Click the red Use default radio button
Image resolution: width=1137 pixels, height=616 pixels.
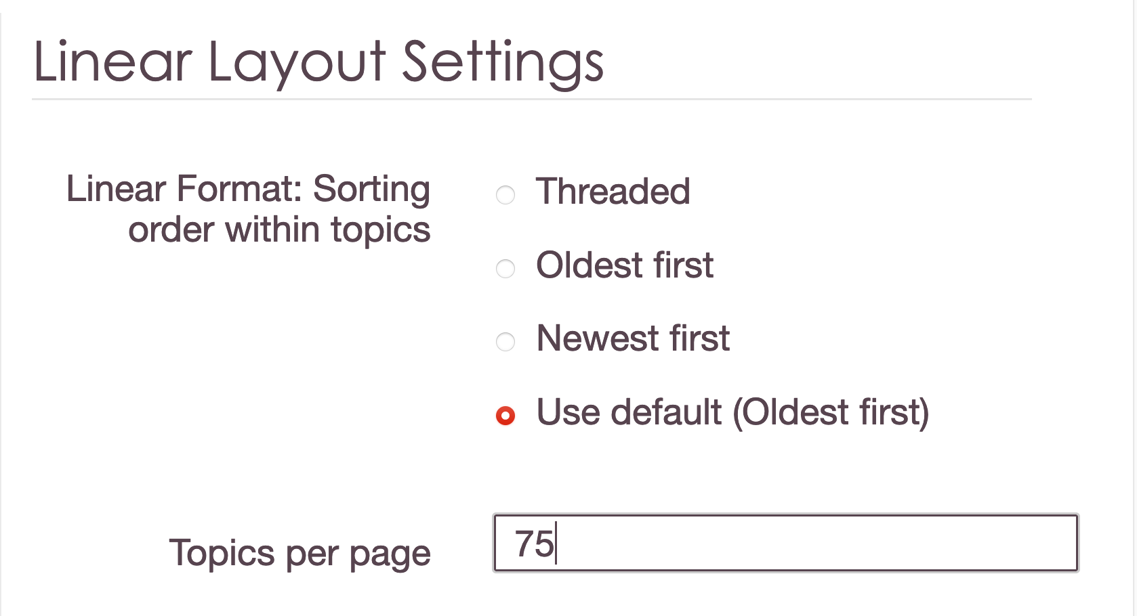[505, 415]
